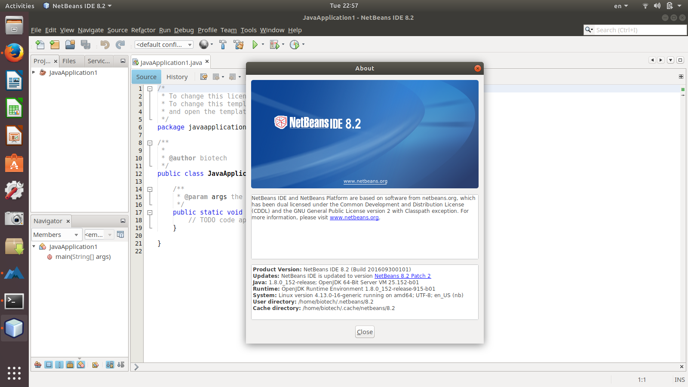Open Debug Project dropdown arrow
This screenshot has height=387, width=688.
pyautogui.click(x=283, y=44)
